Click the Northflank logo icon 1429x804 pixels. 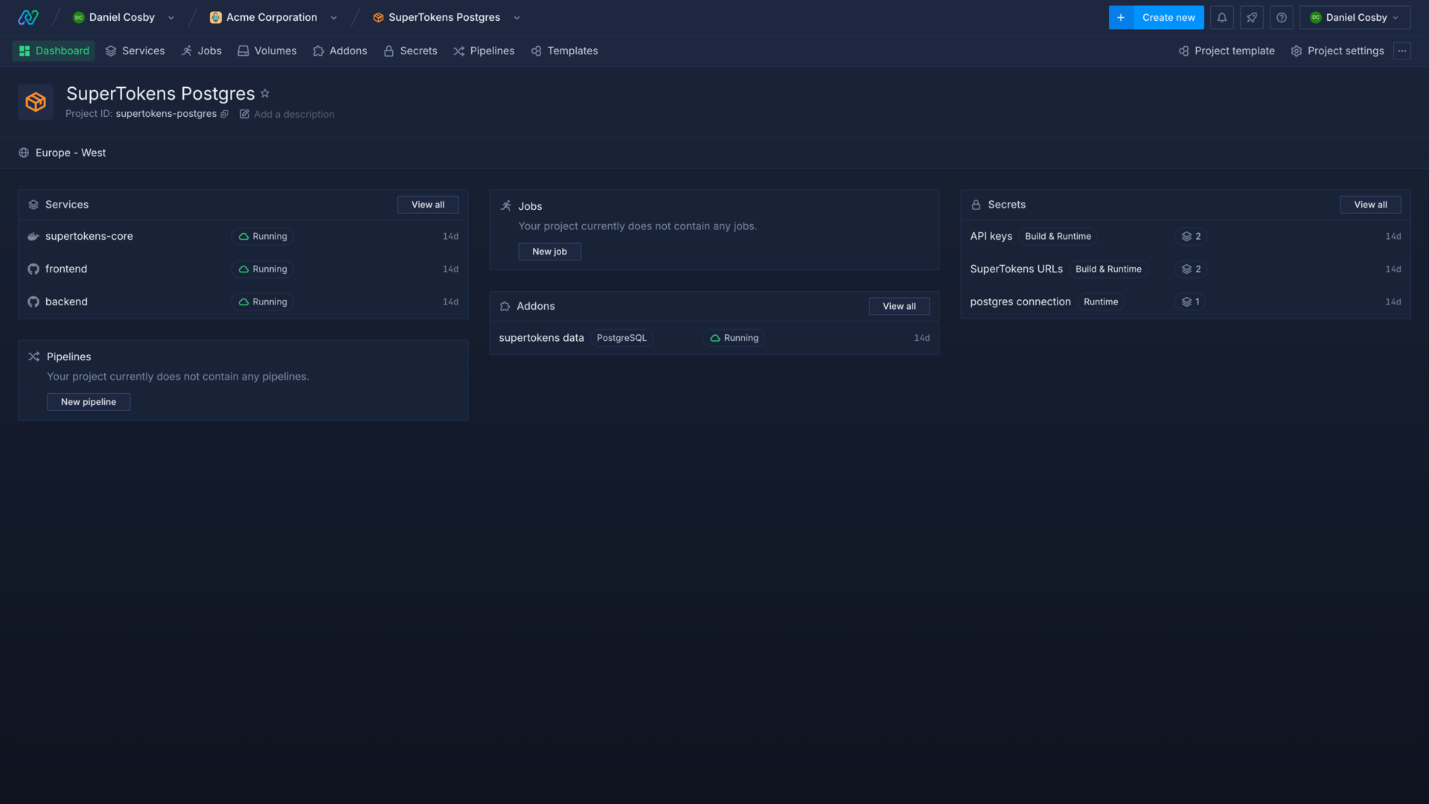coord(28,17)
